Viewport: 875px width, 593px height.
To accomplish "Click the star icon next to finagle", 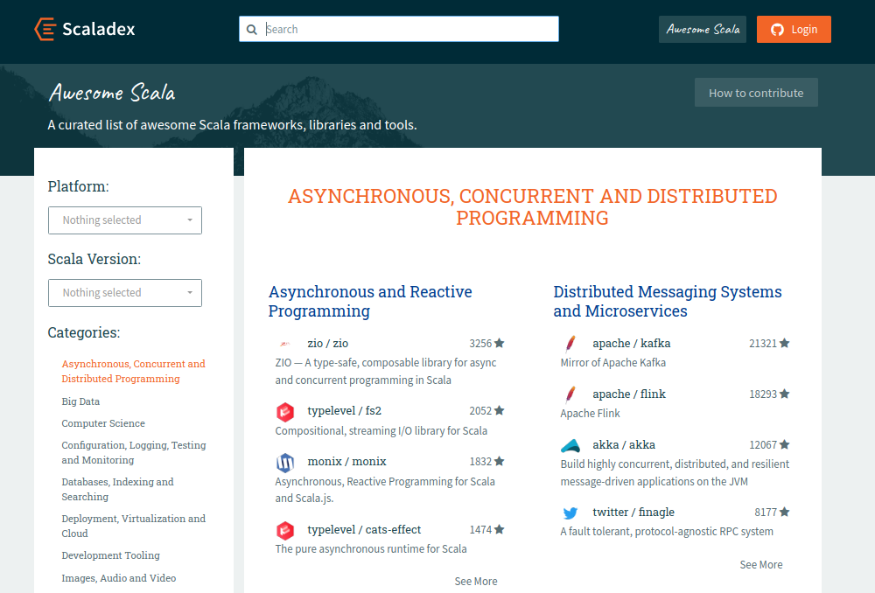I will (785, 513).
